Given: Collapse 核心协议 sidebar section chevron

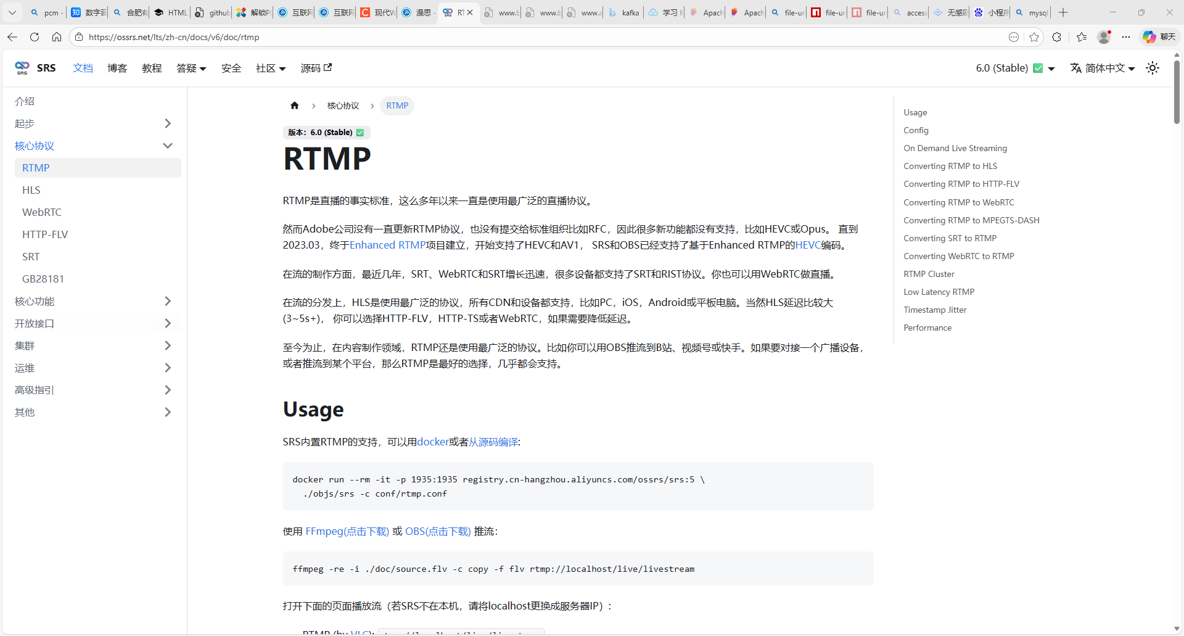Looking at the screenshot, I should pyautogui.click(x=168, y=146).
